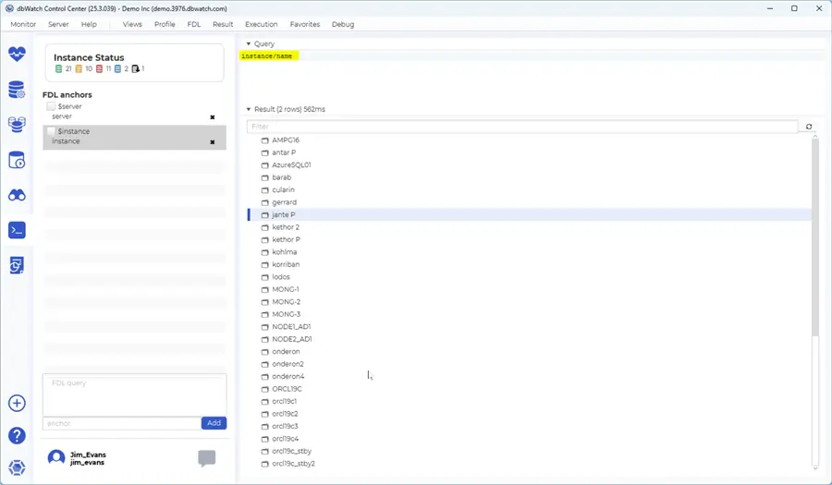Screen dimensions: 832x485
Task: Open the database farm sidebar icon
Action: pyautogui.click(x=17, y=125)
